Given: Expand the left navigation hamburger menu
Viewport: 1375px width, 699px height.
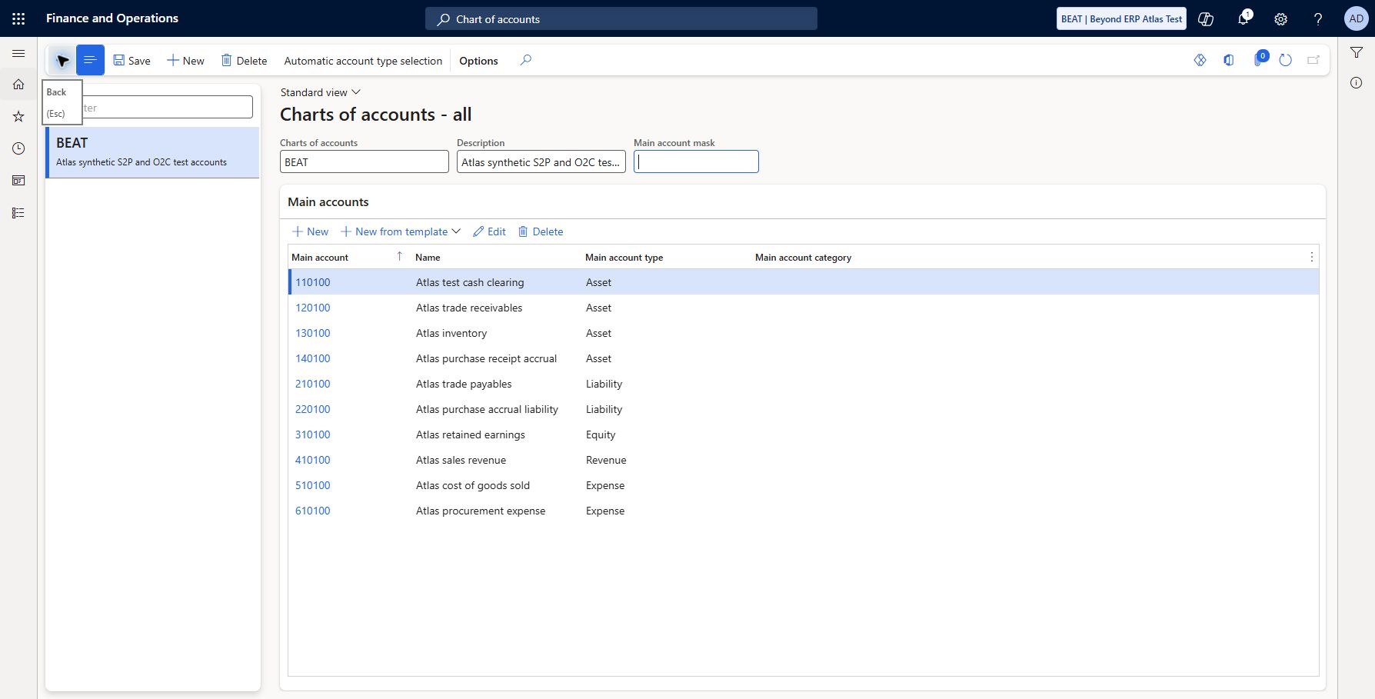Looking at the screenshot, I should (x=18, y=53).
